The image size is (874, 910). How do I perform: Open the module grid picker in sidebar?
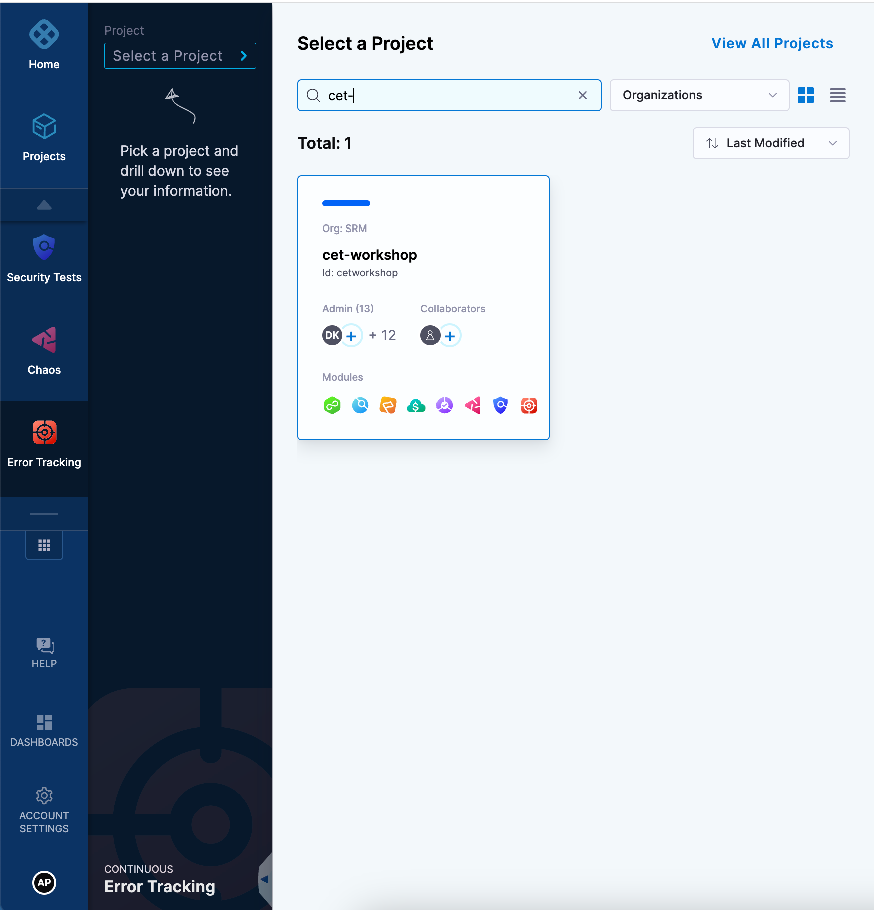point(44,545)
